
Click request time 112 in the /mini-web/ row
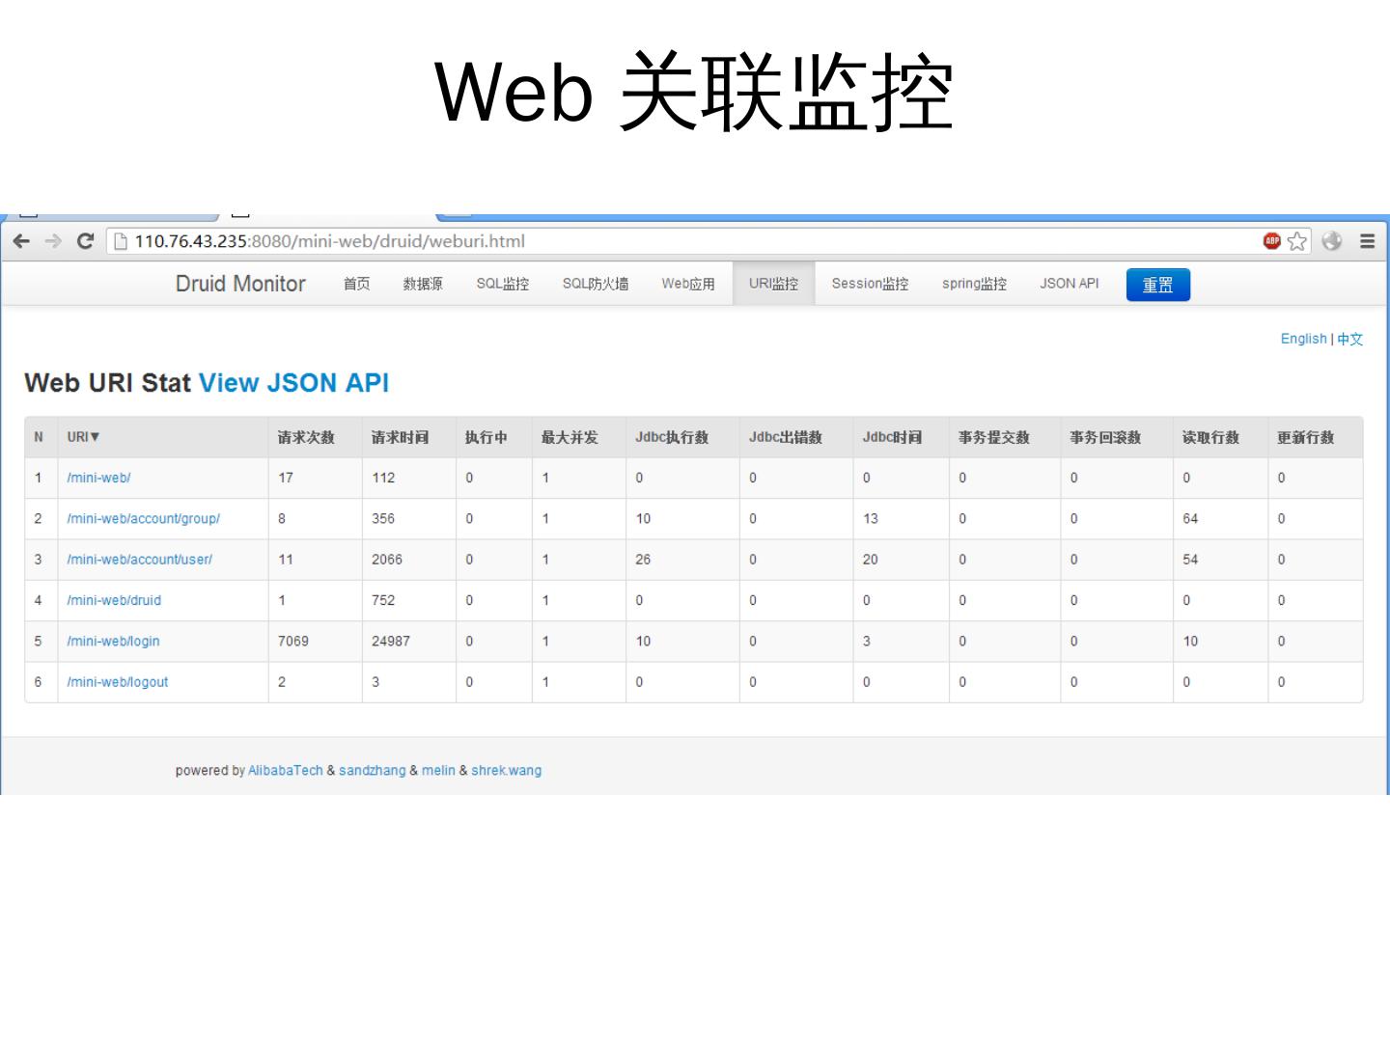click(x=383, y=478)
